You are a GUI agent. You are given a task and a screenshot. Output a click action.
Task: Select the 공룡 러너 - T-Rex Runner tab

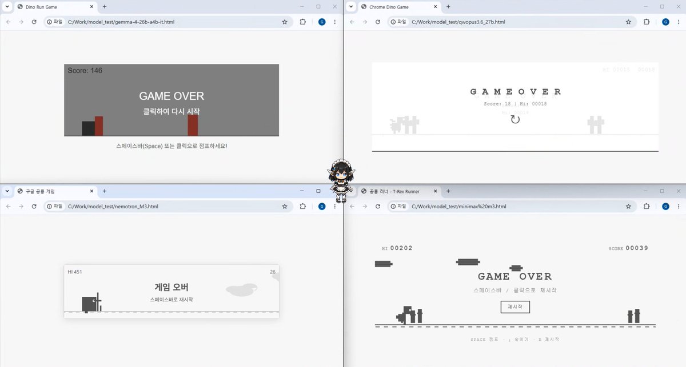398,191
